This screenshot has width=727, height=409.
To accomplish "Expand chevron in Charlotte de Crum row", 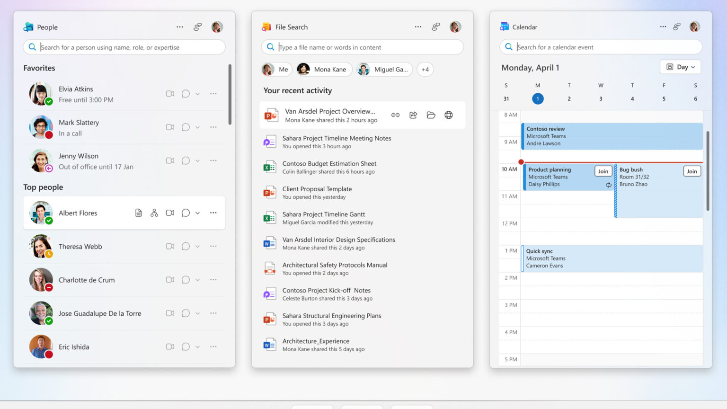I will point(197,280).
